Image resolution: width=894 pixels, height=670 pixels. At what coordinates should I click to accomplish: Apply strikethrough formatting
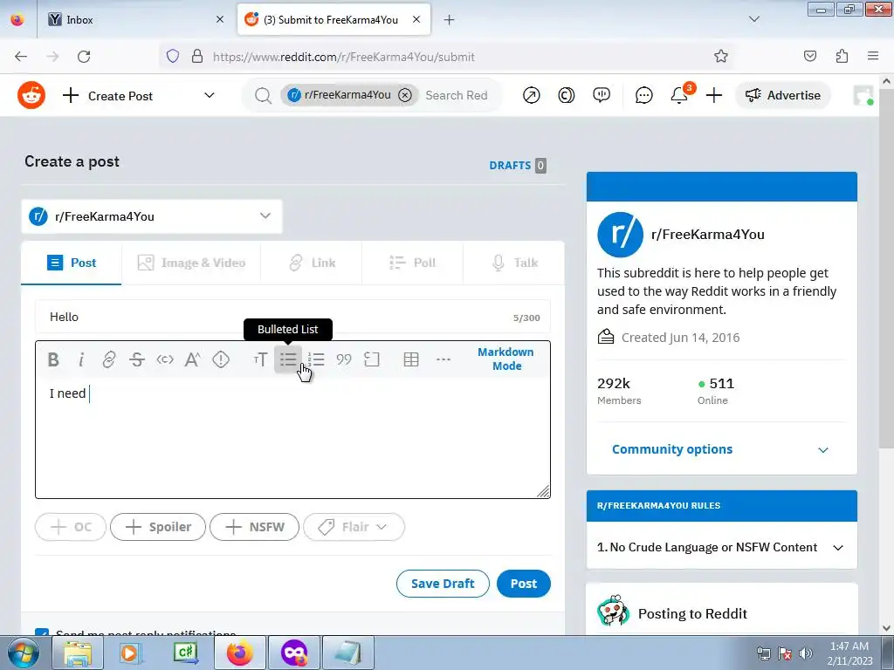(x=137, y=359)
